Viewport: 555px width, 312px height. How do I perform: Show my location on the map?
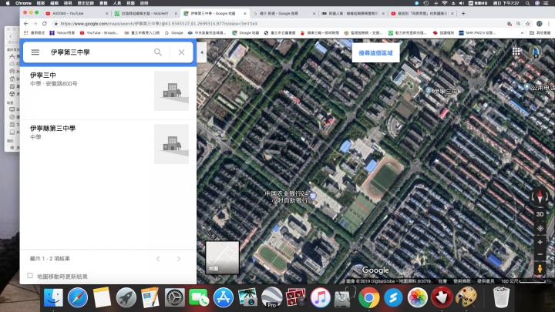[540, 229]
